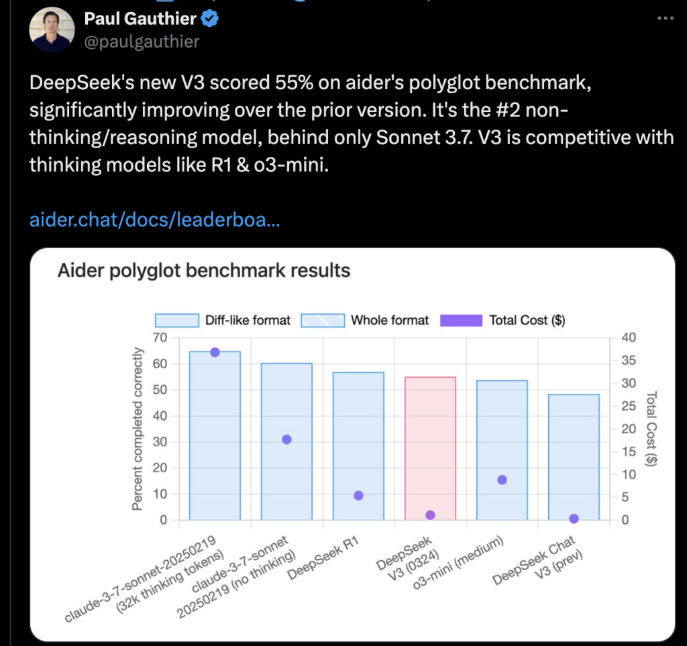Viewport: 687px width, 646px height.
Task: Click the DeepSeek Chat V3 (prev) bar
Action: click(x=574, y=457)
